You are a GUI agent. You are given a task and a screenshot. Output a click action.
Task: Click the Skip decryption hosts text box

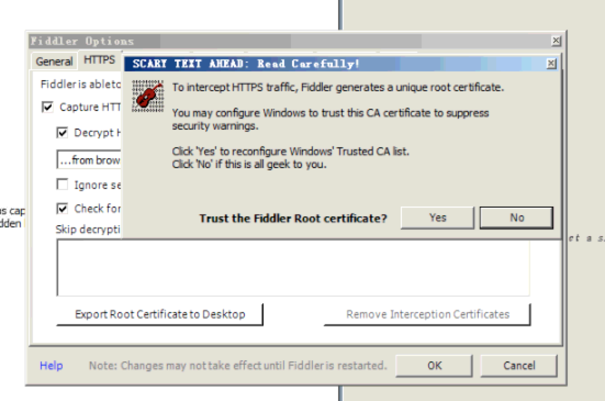pyautogui.click(x=293, y=268)
